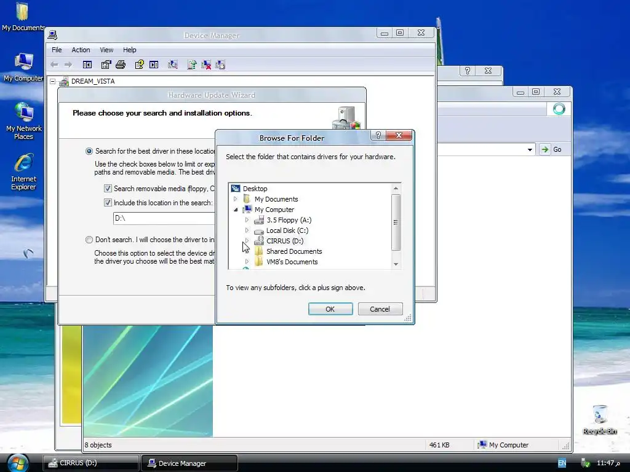Expand VM8's Documents tree node

point(247,262)
